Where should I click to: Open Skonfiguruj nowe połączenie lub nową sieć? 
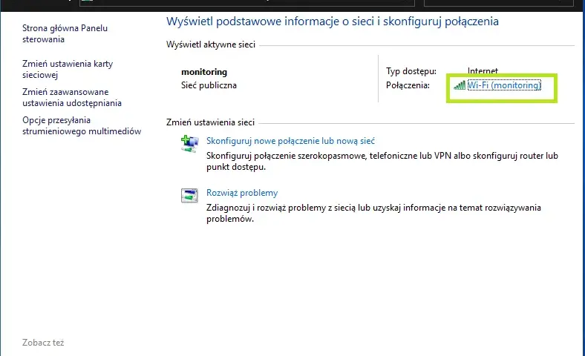pos(290,141)
